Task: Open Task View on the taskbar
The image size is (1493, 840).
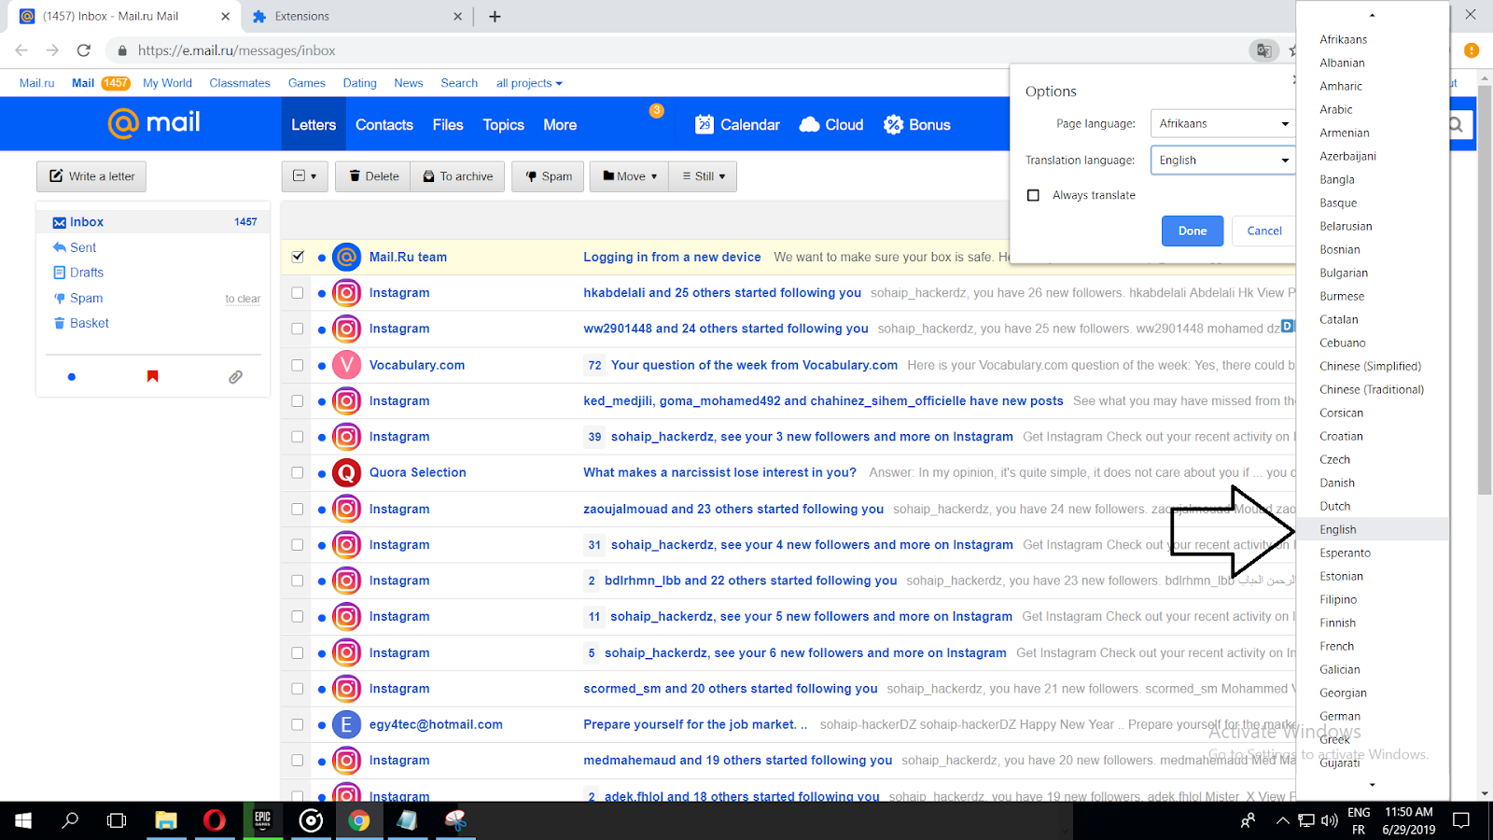Action: point(117,820)
